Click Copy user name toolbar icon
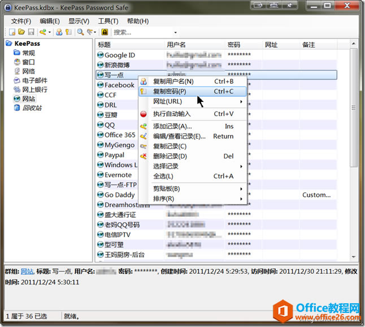This screenshot has width=365, height=327. pos(59,32)
